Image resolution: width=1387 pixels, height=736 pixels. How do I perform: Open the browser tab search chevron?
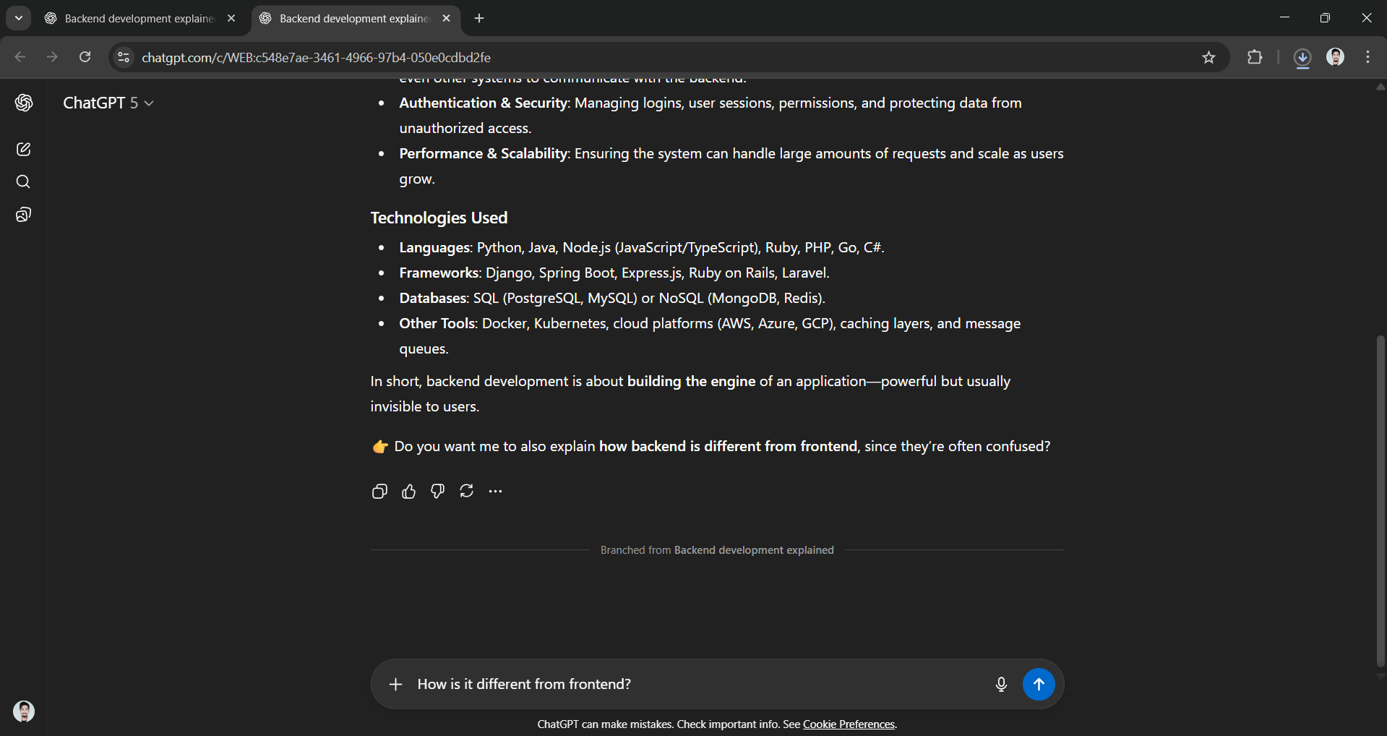18,18
